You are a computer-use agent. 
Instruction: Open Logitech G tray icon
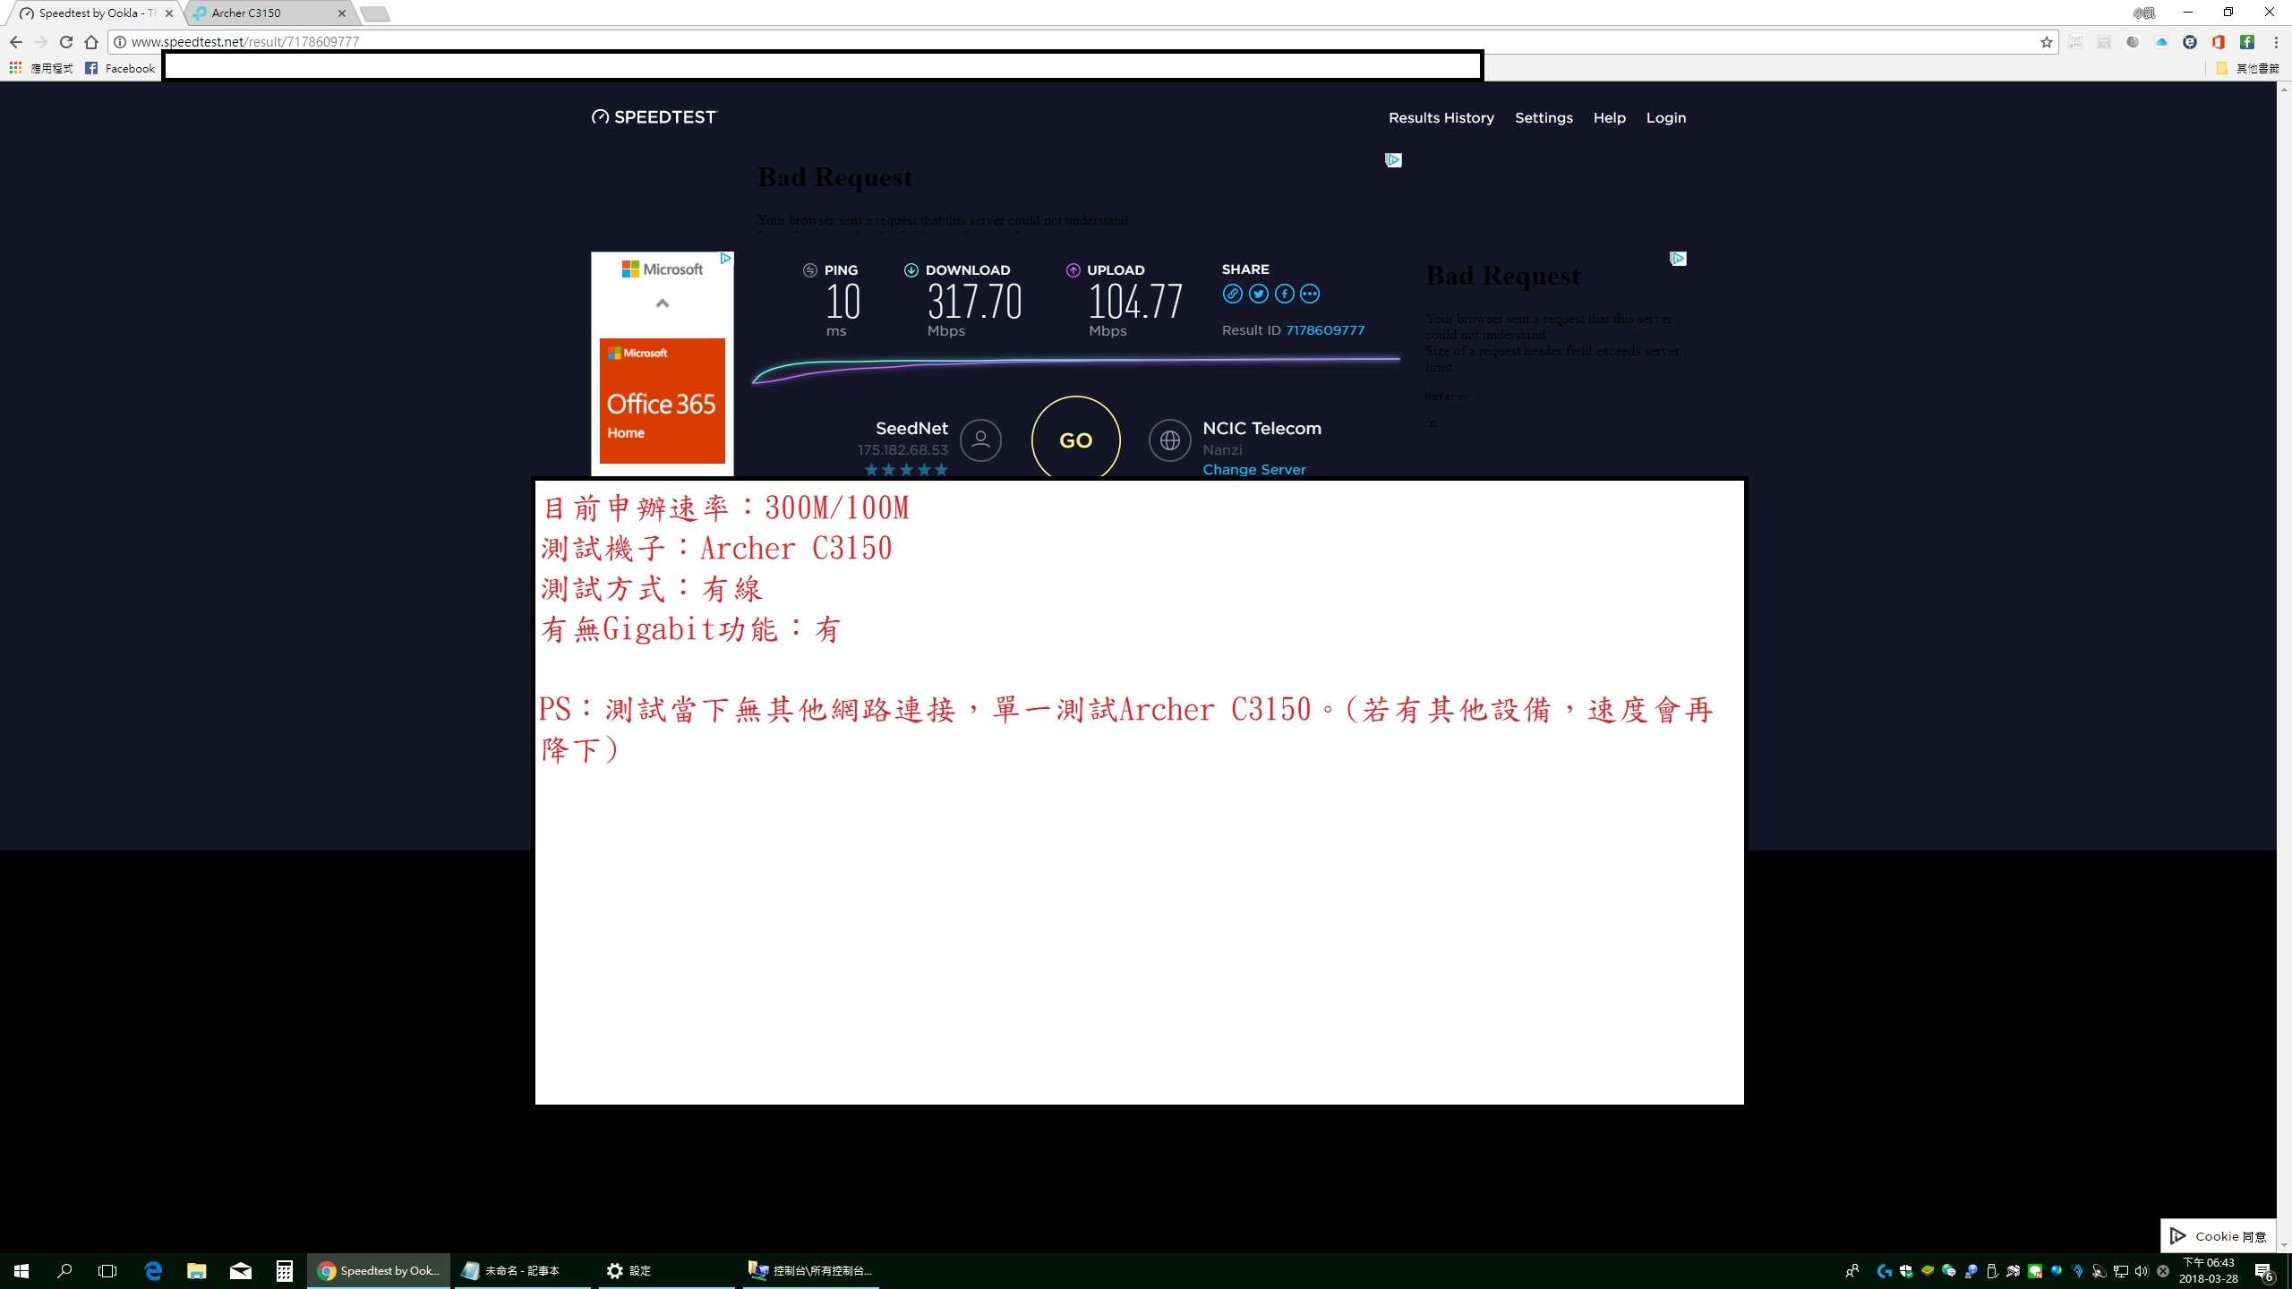[1885, 1271]
